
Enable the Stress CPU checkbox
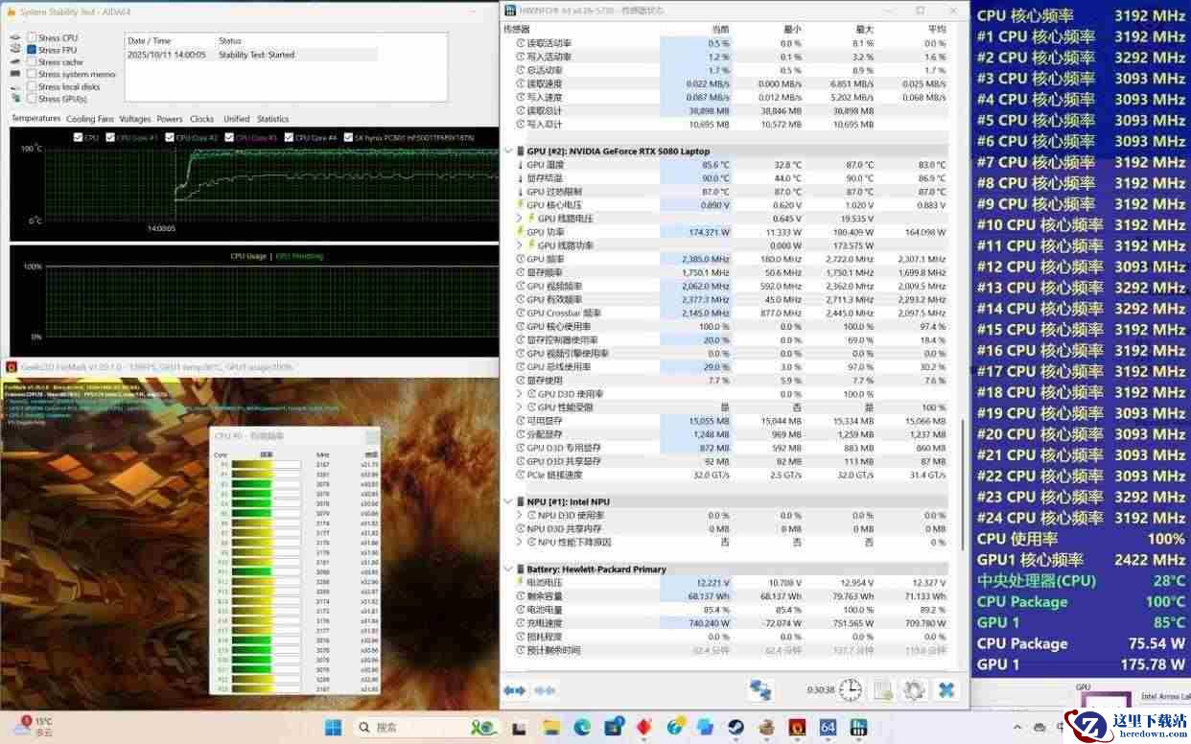click(x=32, y=37)
